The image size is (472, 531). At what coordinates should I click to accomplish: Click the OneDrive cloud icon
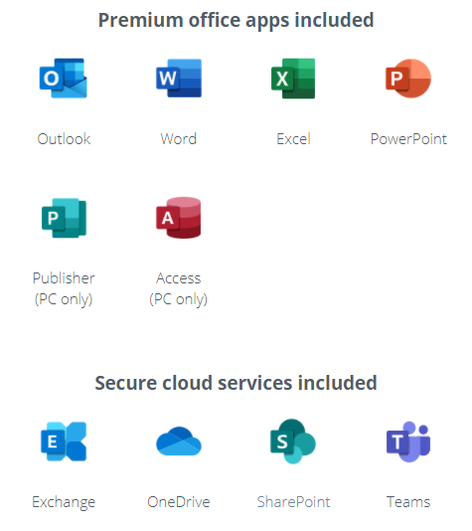[179, 442]
